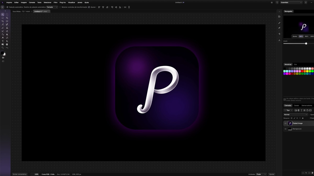Viewport: 314px width, 176px height.
Task: Select the Path Selection arrow tool
Action: (7, 41)
